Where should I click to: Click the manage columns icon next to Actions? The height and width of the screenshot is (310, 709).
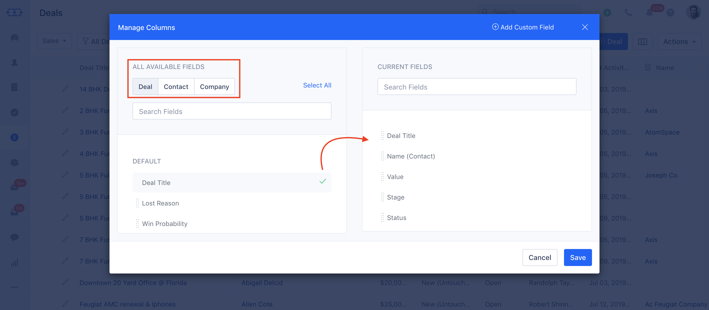(x=642, y=41)
